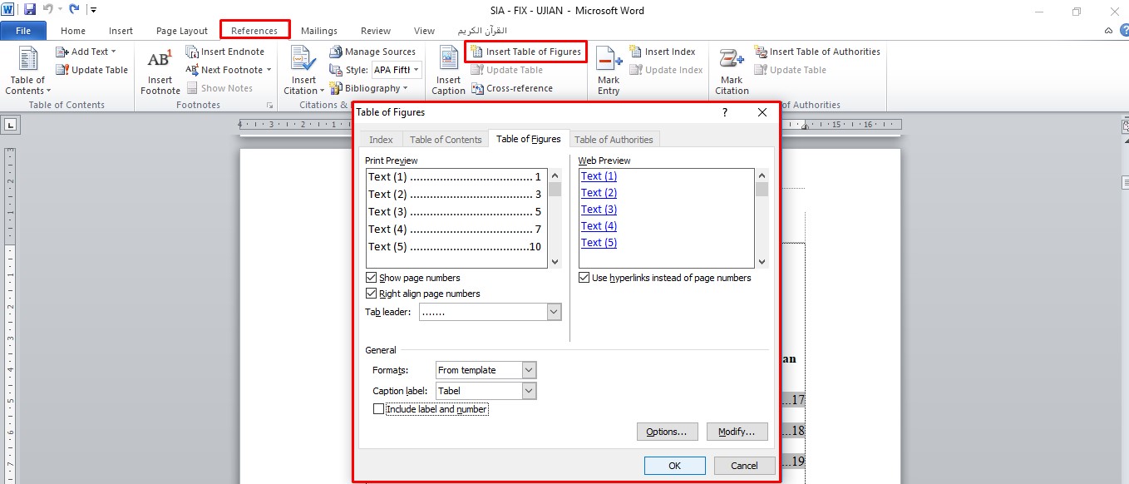Screen dimensions: 1129x484
Task: Click Web Preview scrollbar up arrow
Action: [762, 175]
